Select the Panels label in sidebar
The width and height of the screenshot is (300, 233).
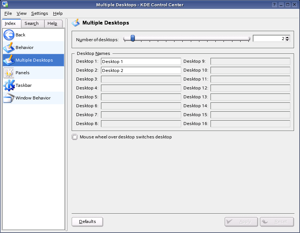(23, 73)
